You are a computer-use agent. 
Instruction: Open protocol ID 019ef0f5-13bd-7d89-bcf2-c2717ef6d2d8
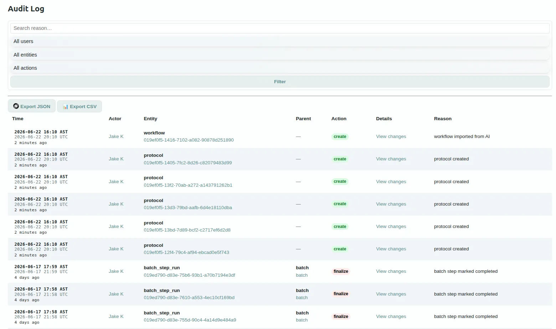(x=187, y=230)
